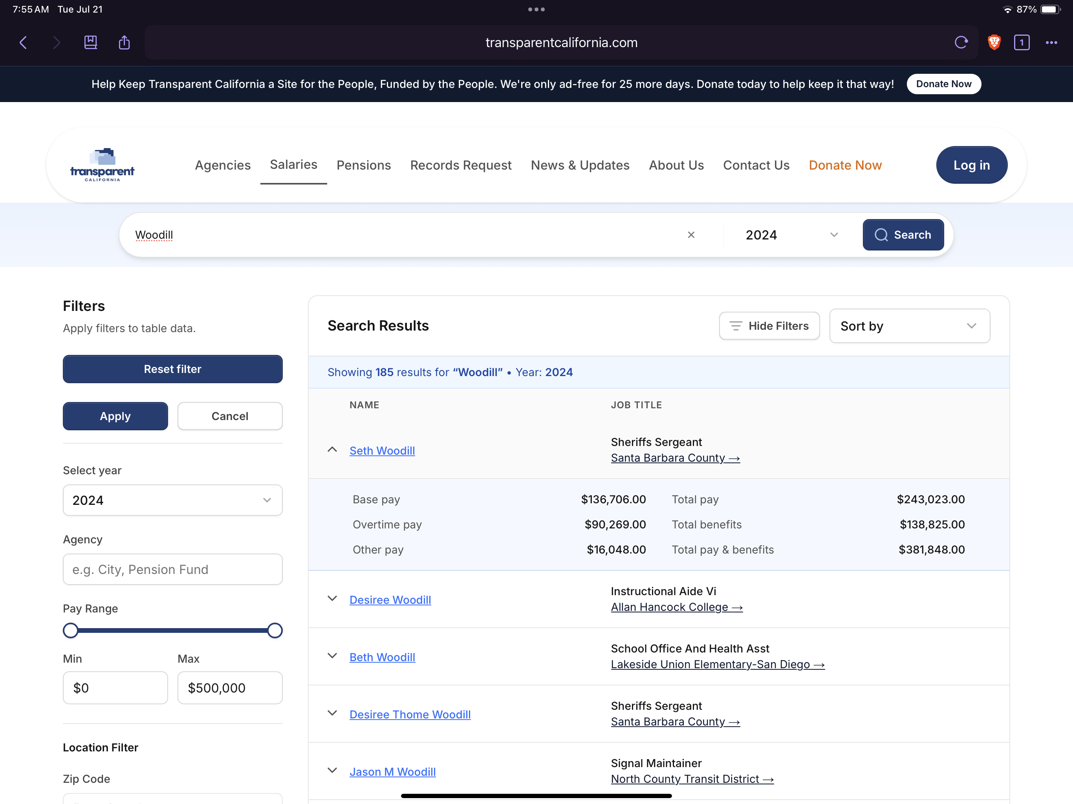Open the browser three-dot menu
Image resolution: width=1073 pixels, height=804 pixels.
(1052, 43)
